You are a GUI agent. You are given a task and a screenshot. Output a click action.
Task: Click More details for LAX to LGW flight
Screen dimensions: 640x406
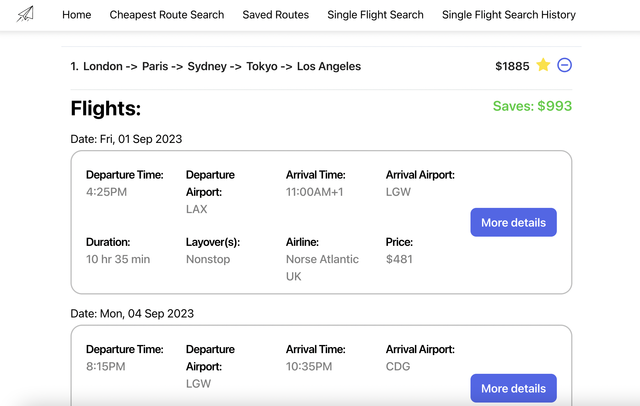(x=513, y=222)
